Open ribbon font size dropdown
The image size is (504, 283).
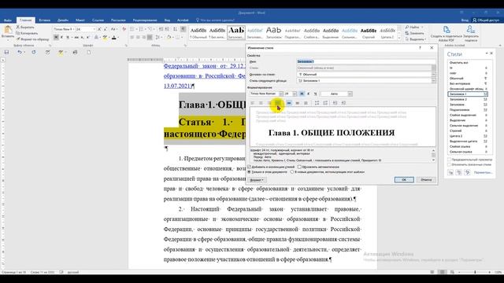click(x=94, y=29)
